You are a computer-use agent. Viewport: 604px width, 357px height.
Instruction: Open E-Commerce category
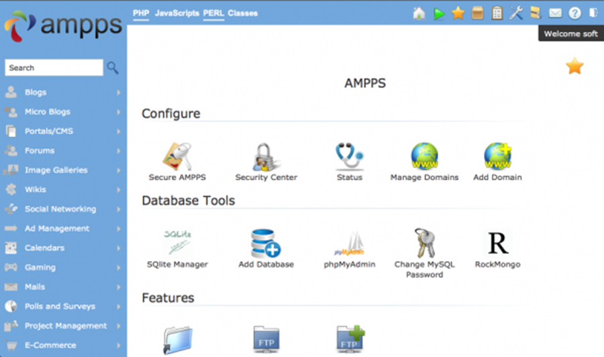(50, 345)
